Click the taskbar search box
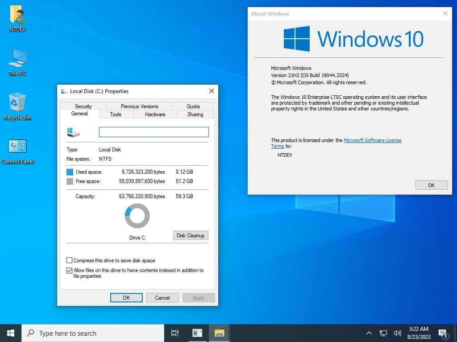The width and height of the screenshot is (457, 342). (x=93, y=333)
